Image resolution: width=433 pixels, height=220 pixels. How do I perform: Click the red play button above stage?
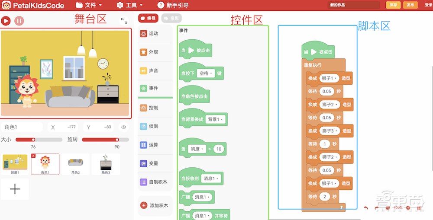coord(6,21)
